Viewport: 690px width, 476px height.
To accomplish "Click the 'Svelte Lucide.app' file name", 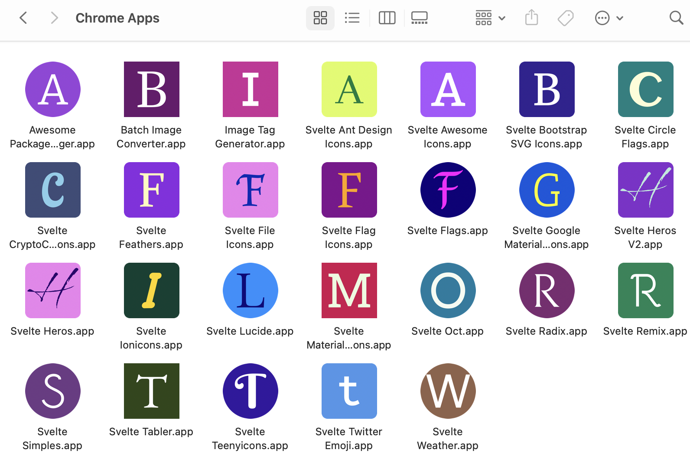I will [250, 331].
